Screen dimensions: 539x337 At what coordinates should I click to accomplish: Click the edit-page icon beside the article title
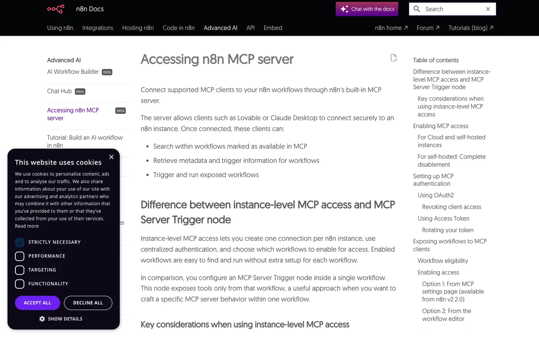tap(394, 58)
